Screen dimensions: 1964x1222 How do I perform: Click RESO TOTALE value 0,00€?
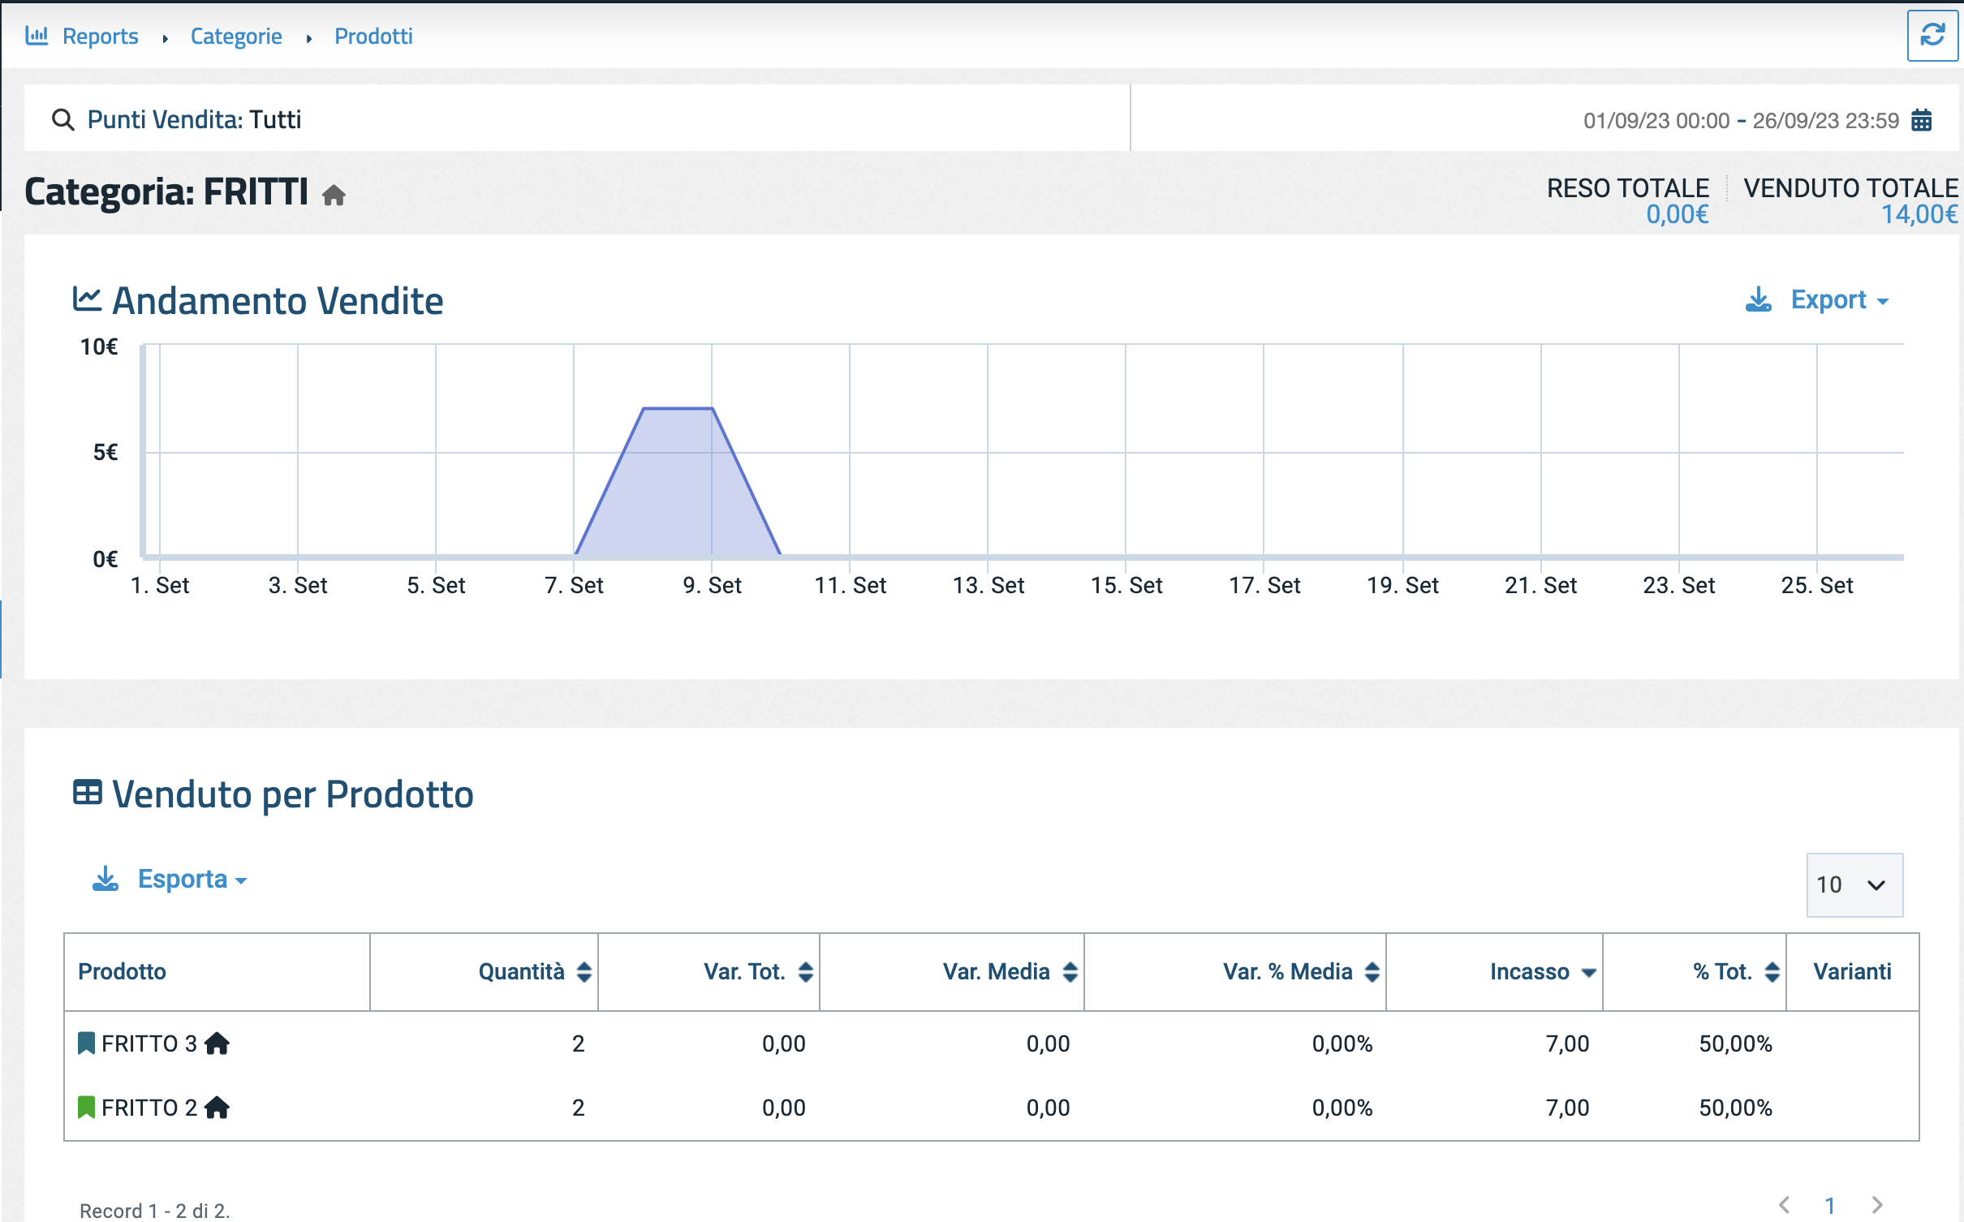point(1677,214)
